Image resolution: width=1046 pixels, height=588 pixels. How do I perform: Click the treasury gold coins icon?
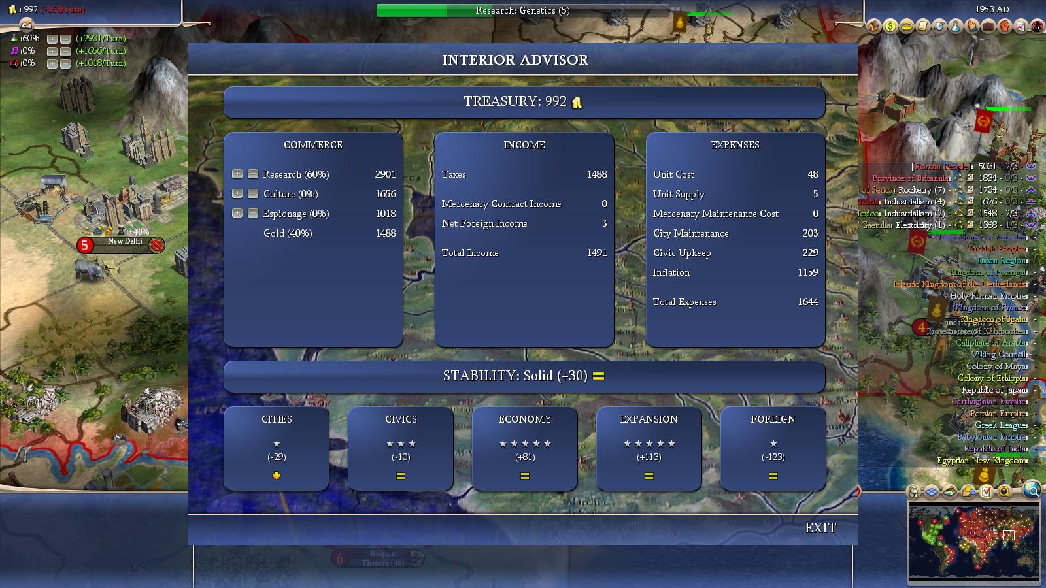[577, 103]
